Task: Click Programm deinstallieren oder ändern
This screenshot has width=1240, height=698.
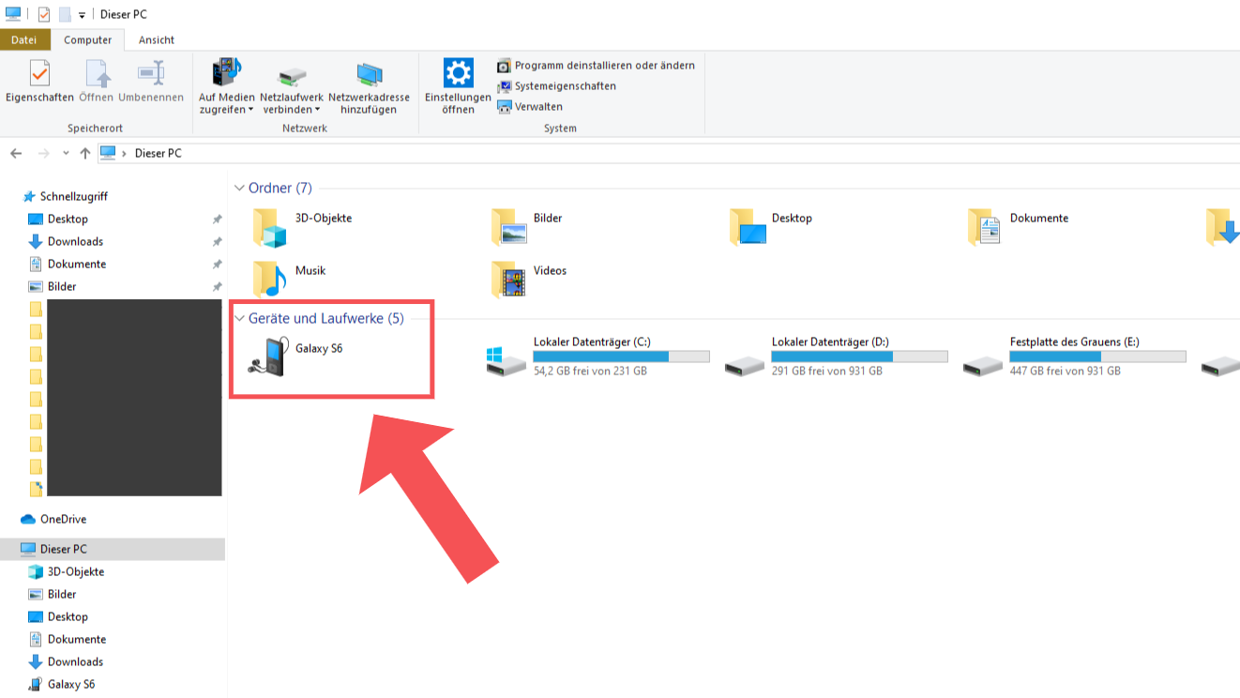Action: pyautogui.click(x=596, y=66)
